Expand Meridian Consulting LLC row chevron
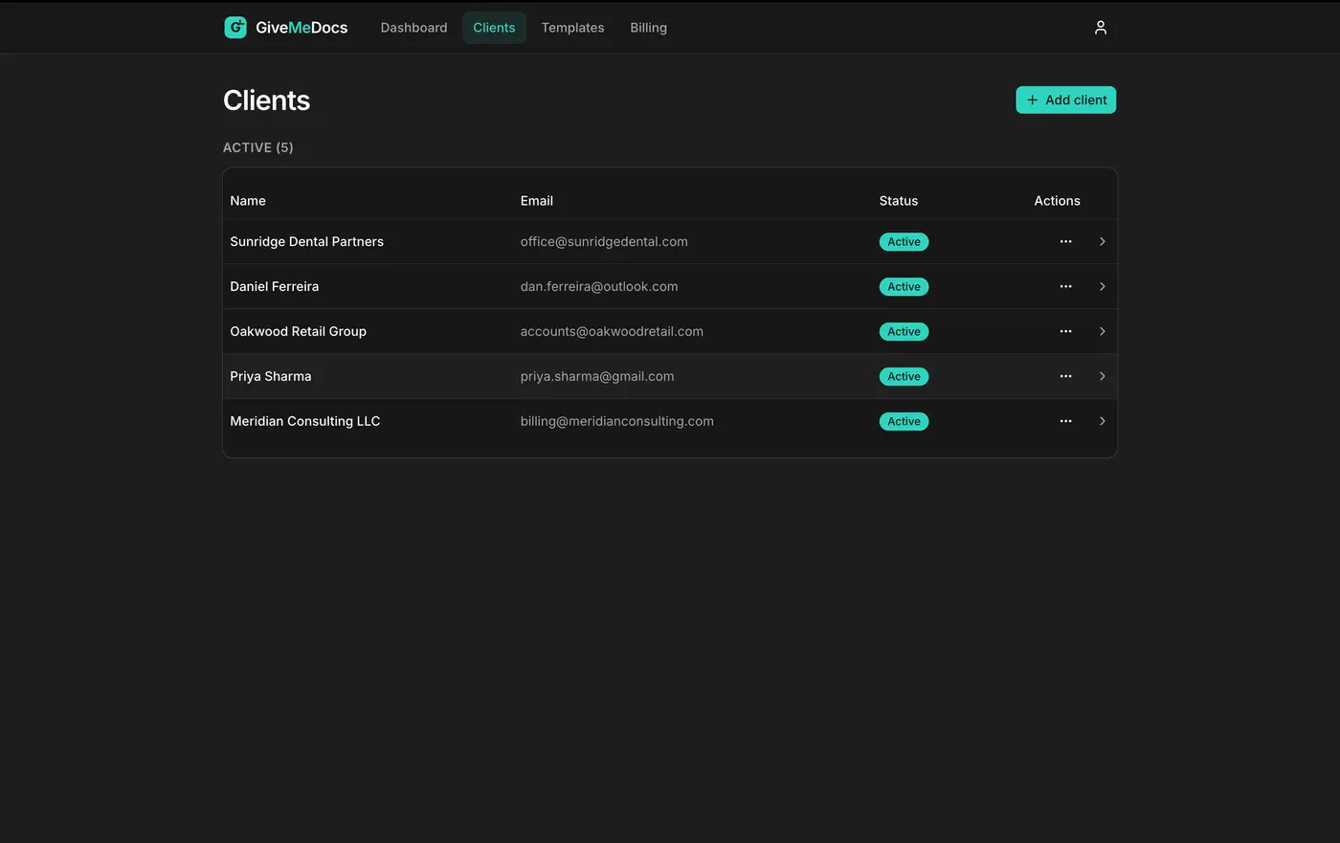Image resolution: width=1340 pixels, height=843 pixels. pyautogui.click(x=1102, y=422)
